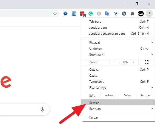Expand the Riwayat submenu
Viewport: 155px width, 126px height.
coord(118,43)
